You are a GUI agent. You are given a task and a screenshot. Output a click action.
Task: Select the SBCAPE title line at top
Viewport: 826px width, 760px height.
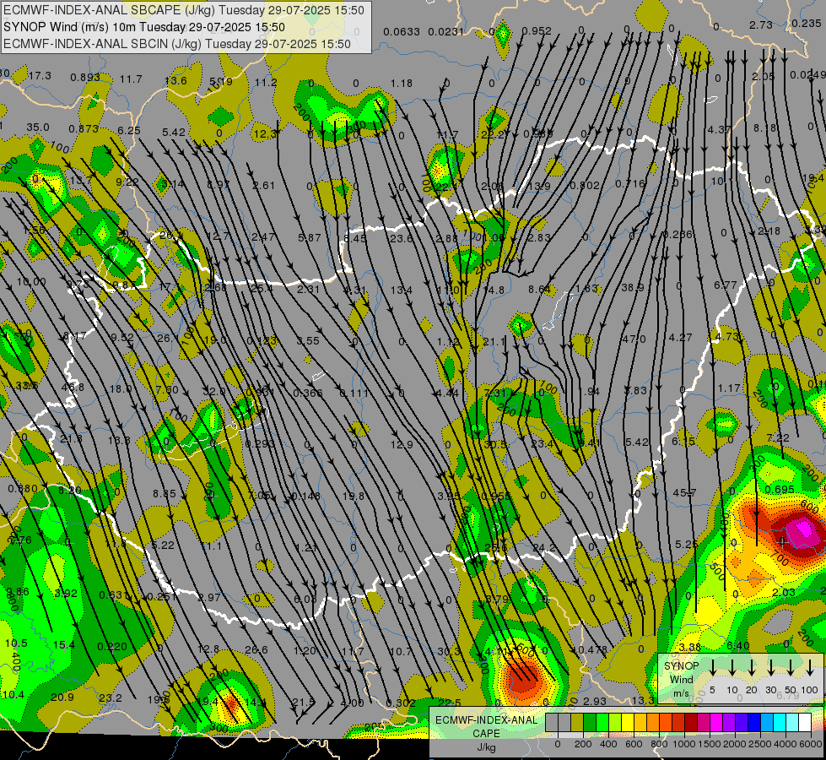coord(184,10)
